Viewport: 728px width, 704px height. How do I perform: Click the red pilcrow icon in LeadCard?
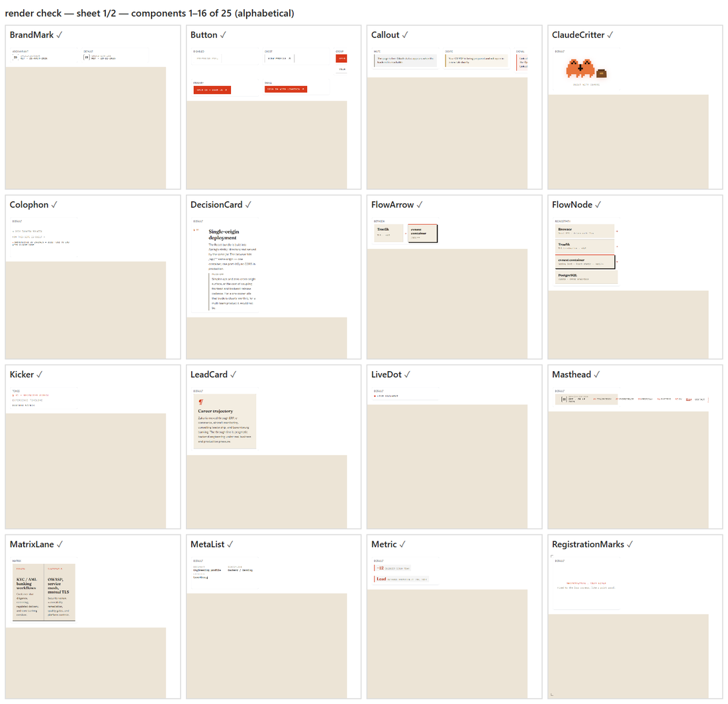click(201, 402)
